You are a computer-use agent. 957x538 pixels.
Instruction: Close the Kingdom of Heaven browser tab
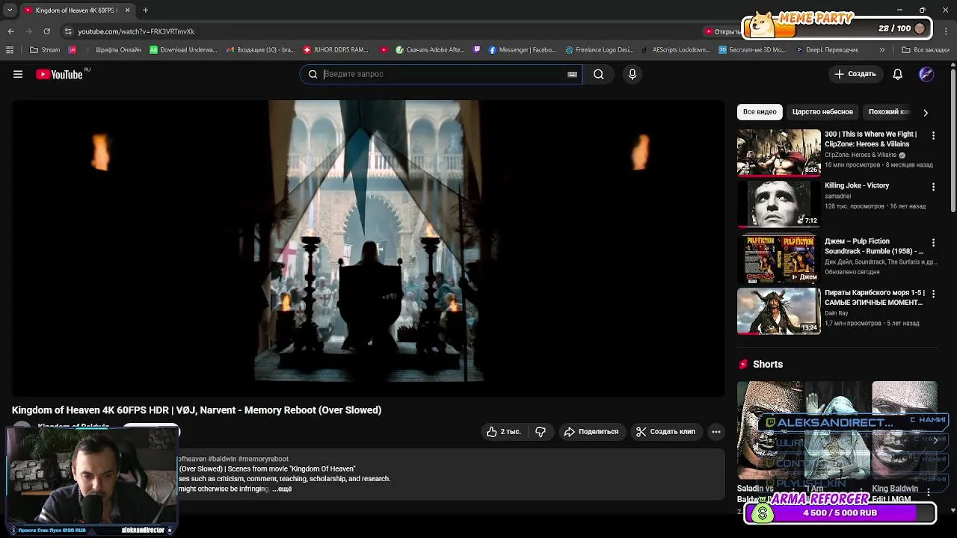pyautogui.click(x=127, y=10)
